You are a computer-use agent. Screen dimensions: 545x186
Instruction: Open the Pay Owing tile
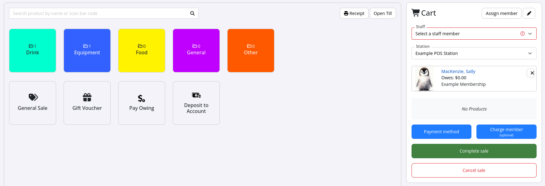(142, 103)
